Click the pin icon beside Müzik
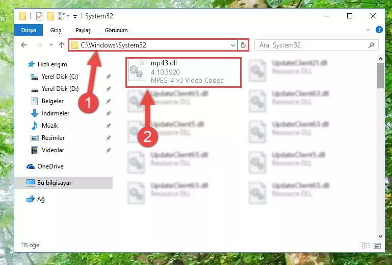This screenshot has height=265, width=392. click(108, 126)
